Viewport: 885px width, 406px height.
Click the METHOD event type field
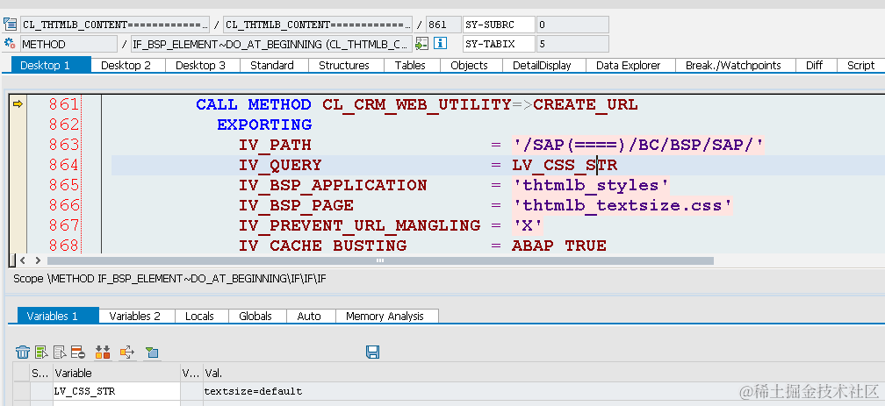[x=68, y=44]
